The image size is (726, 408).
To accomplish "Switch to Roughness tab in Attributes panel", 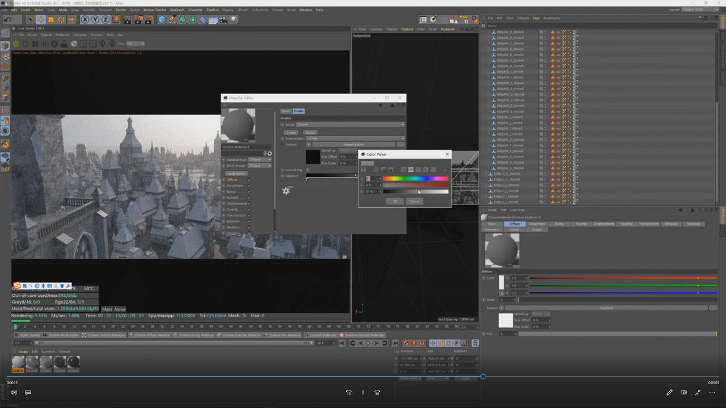I will [x=537, y=224].
